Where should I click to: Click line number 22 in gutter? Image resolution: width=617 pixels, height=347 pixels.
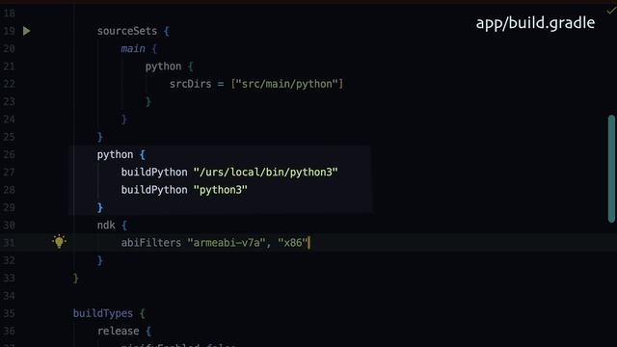(9, 84)
